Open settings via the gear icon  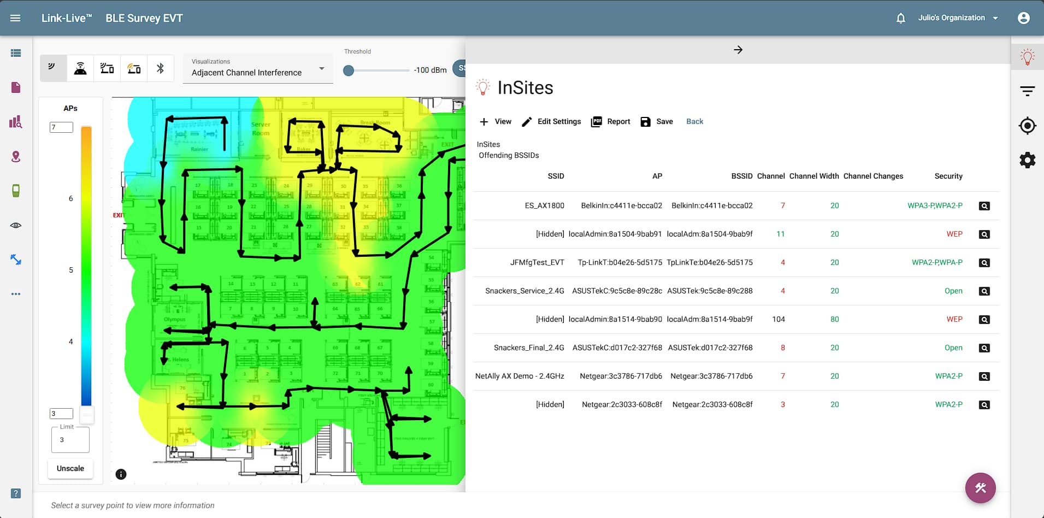pyautogui.click(x=1027, y=160)
